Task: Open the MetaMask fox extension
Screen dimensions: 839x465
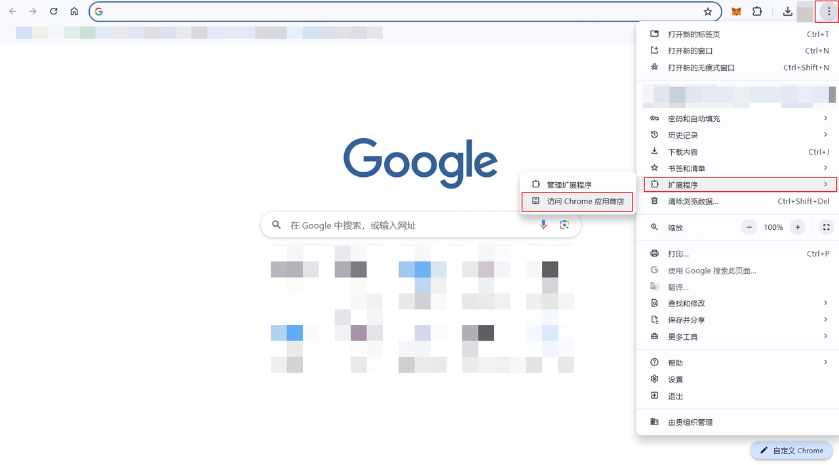Action: (736, 11)
